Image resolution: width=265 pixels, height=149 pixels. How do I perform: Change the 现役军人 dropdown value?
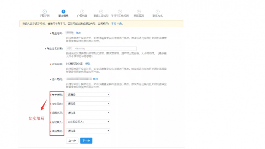(88, 122)
